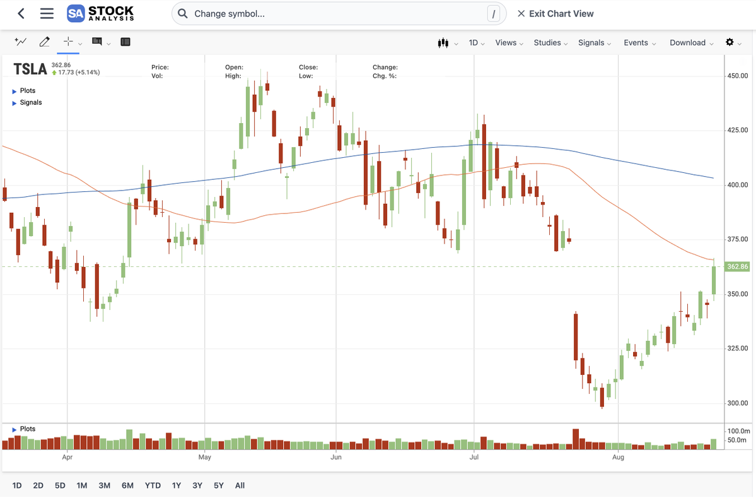Expand Plots in the price chart legend

(x=23, y=91)
